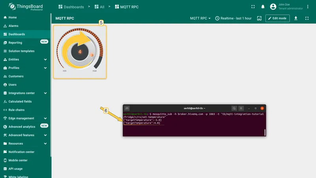This screenshot has height=178, width=316.
Task: Click the knob's orange indicator dot
Action: [x=92, y=55]
